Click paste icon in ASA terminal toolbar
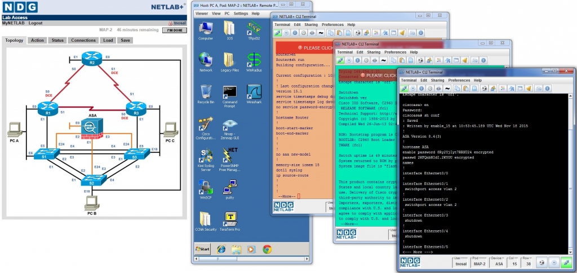577x273 pixels. [465, 89]
